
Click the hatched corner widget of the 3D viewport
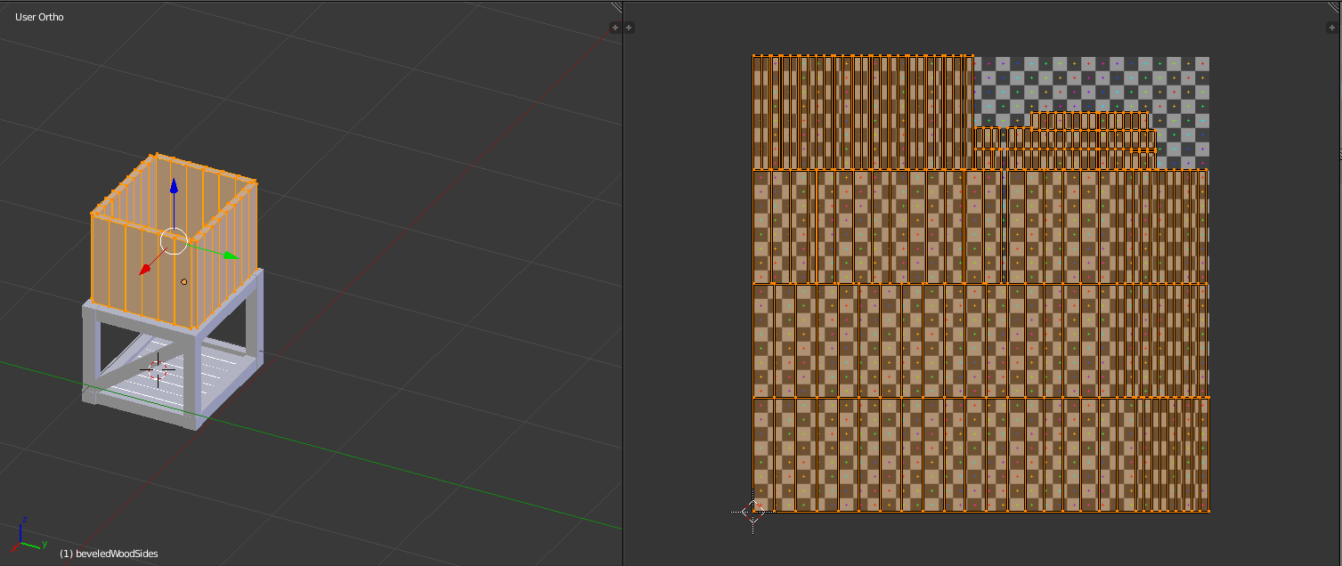pyautogui.click(x=619, y=7)
